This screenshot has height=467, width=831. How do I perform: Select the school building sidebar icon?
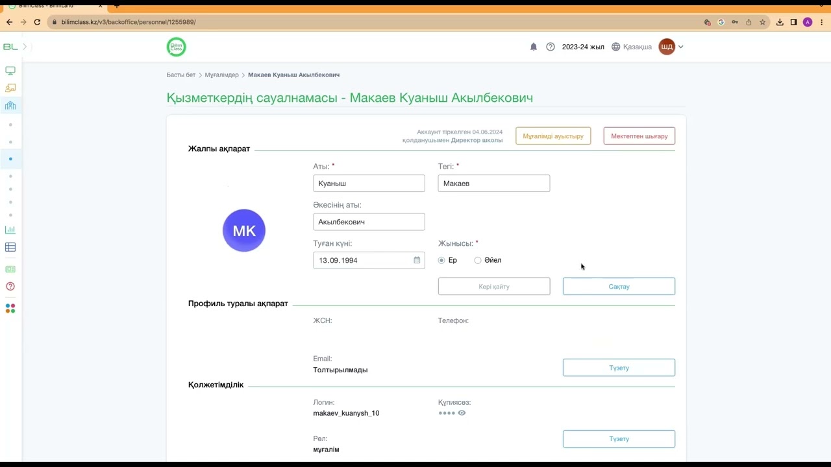[x=10, y=106]
